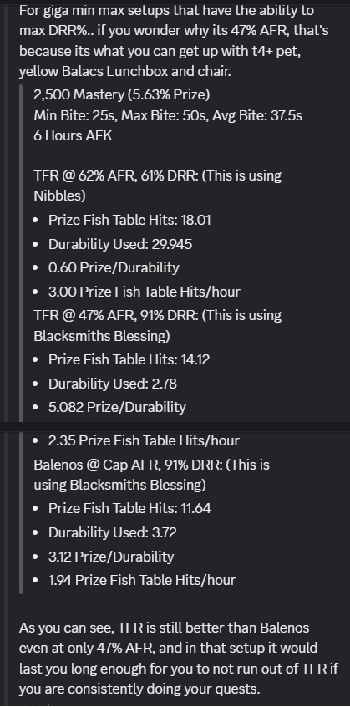Click the '6 Hours AFK' line
The height and width of the screenshot is (707, 350).
(x=73, y=135)
